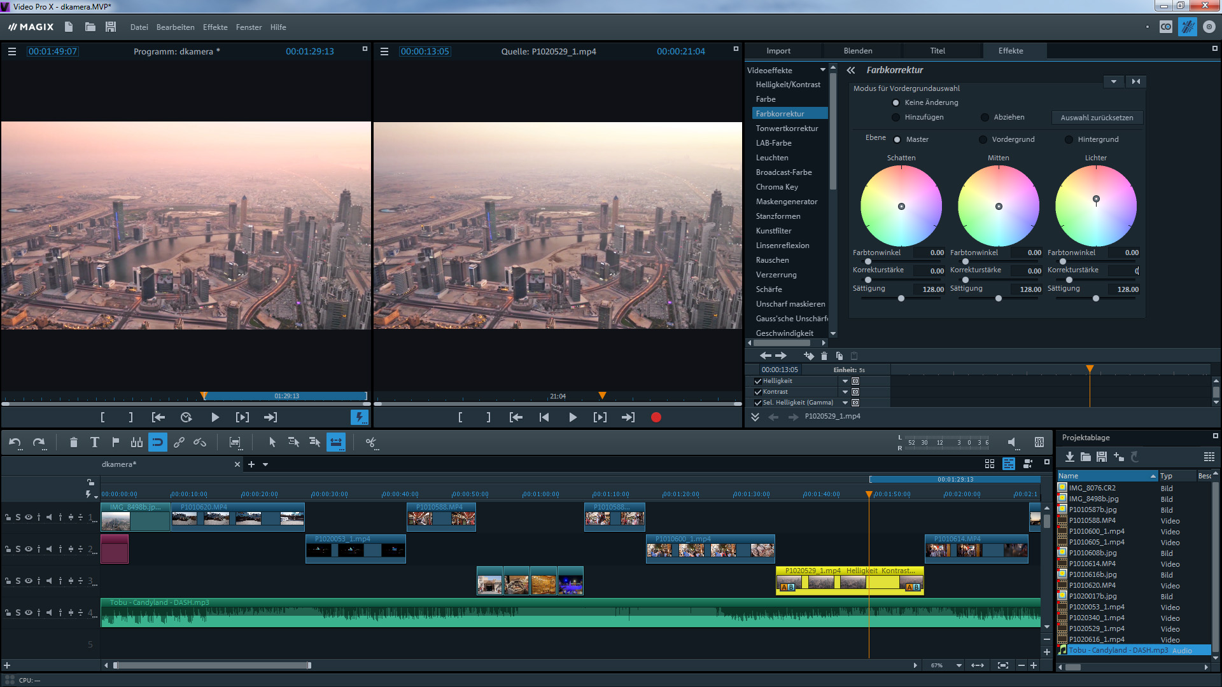
Task: Select Helligkeit/Kontrast effect
Action: pos(788,85)
